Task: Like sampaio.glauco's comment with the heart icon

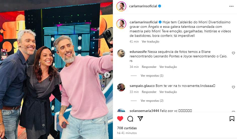Action: [x=233, y=87]
